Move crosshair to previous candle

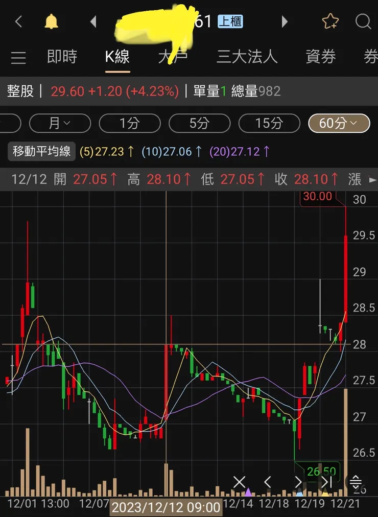pos(268,482)
